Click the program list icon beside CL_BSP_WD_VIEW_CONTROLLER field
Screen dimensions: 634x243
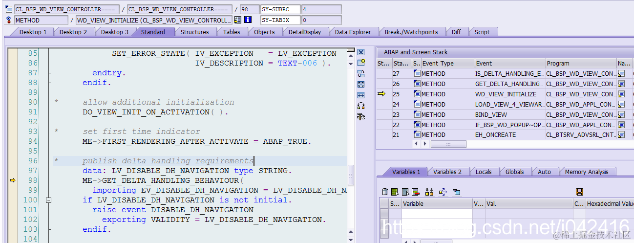click(9, 9)
